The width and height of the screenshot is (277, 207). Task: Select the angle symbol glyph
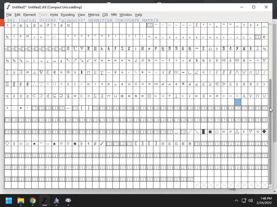tap(197, 73)
